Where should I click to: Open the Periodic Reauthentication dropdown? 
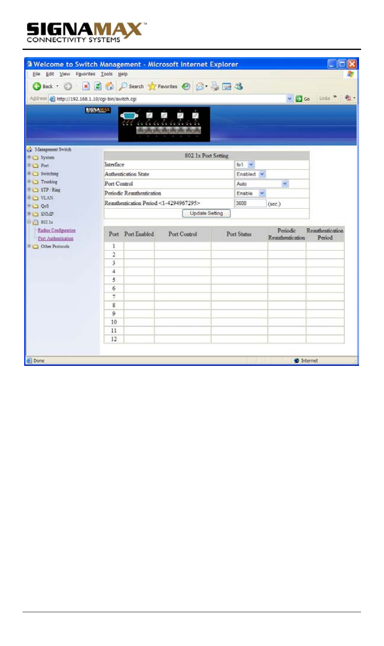(x=250, y=194)
